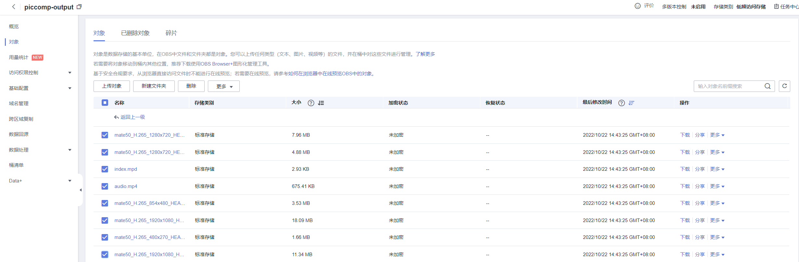Open 更多 menu for 4.88 MB row

click(x=717, y=152)
